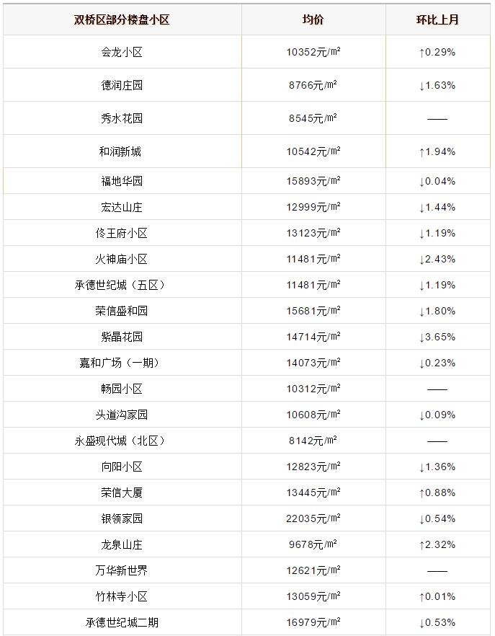Click the 均价 column header
Screen dimensions: 495x636
coord(313,19)
